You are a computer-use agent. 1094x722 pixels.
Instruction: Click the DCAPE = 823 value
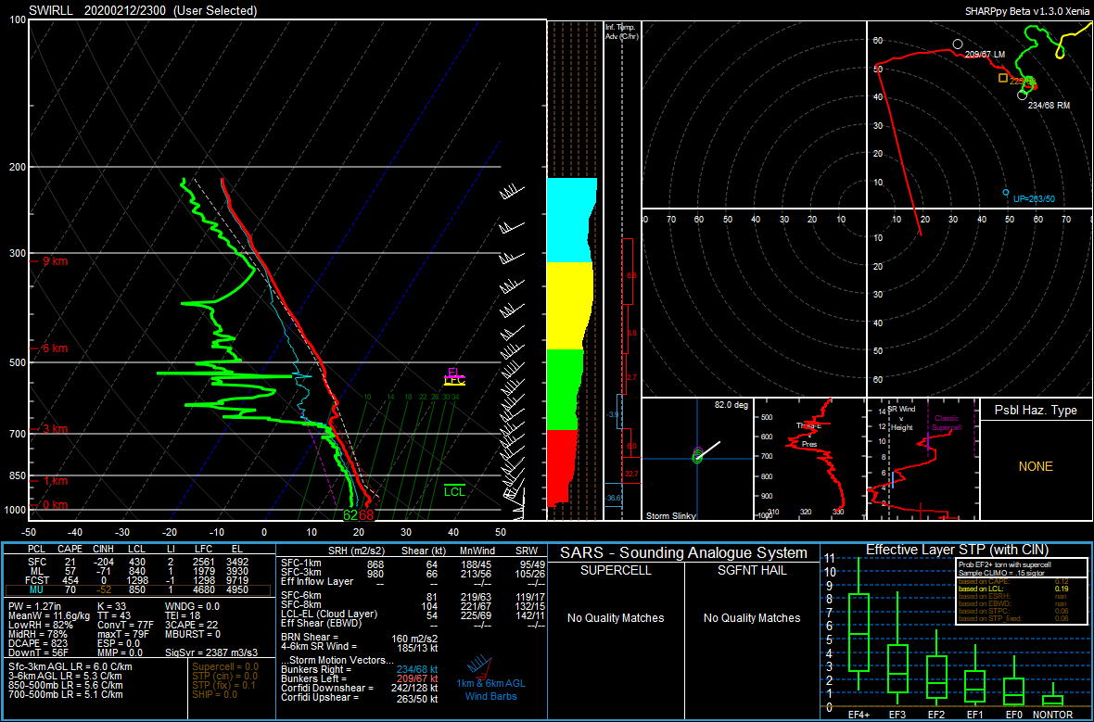point(38,643)
